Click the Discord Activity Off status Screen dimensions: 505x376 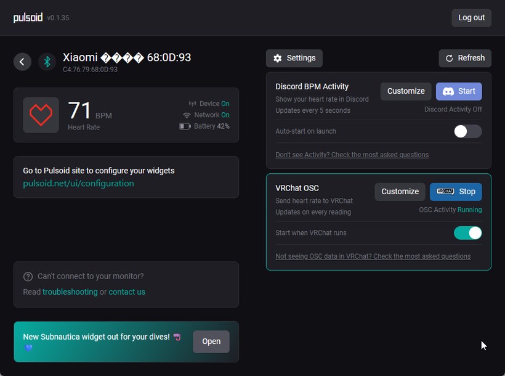click(453, 109)
